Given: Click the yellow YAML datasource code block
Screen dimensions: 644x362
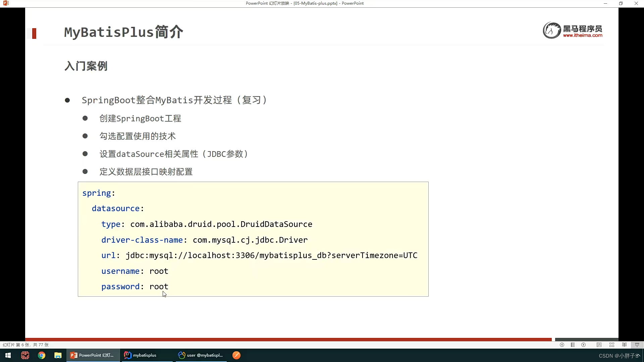Looking at the screenshot, I should coord(253,239).
